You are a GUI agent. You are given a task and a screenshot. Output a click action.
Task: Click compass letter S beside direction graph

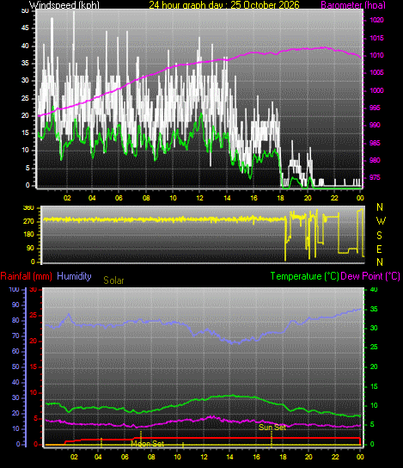pyautogui.click(x=379, y=235)
